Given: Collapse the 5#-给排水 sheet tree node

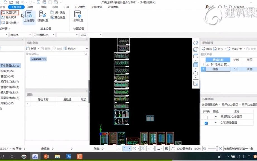Looking at the screenshot, I should 208,64.
